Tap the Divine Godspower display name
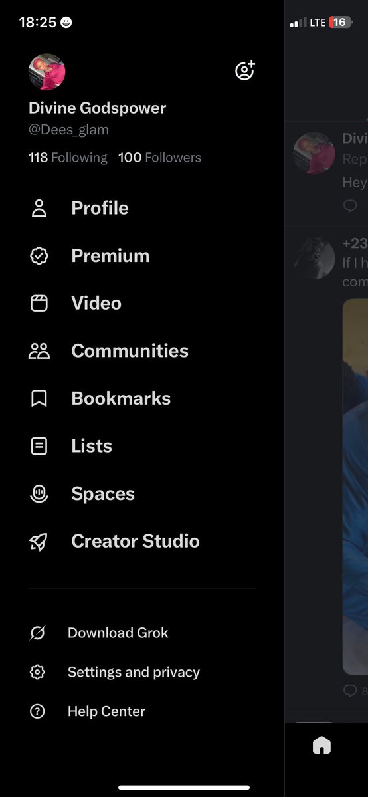The width and height of the screenshot is (368, 797). coord(97,108)
